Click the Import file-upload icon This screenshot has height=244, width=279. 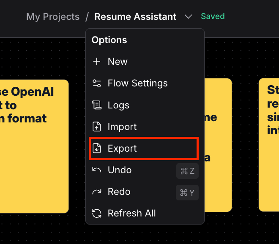(x=97, y=127)
